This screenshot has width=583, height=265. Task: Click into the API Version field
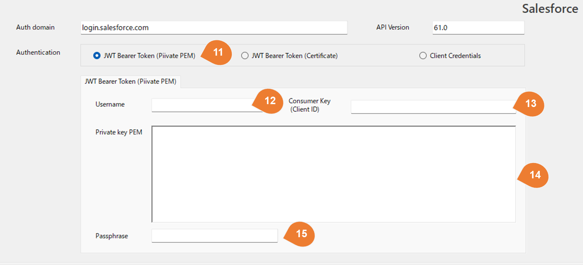[478, 28]
